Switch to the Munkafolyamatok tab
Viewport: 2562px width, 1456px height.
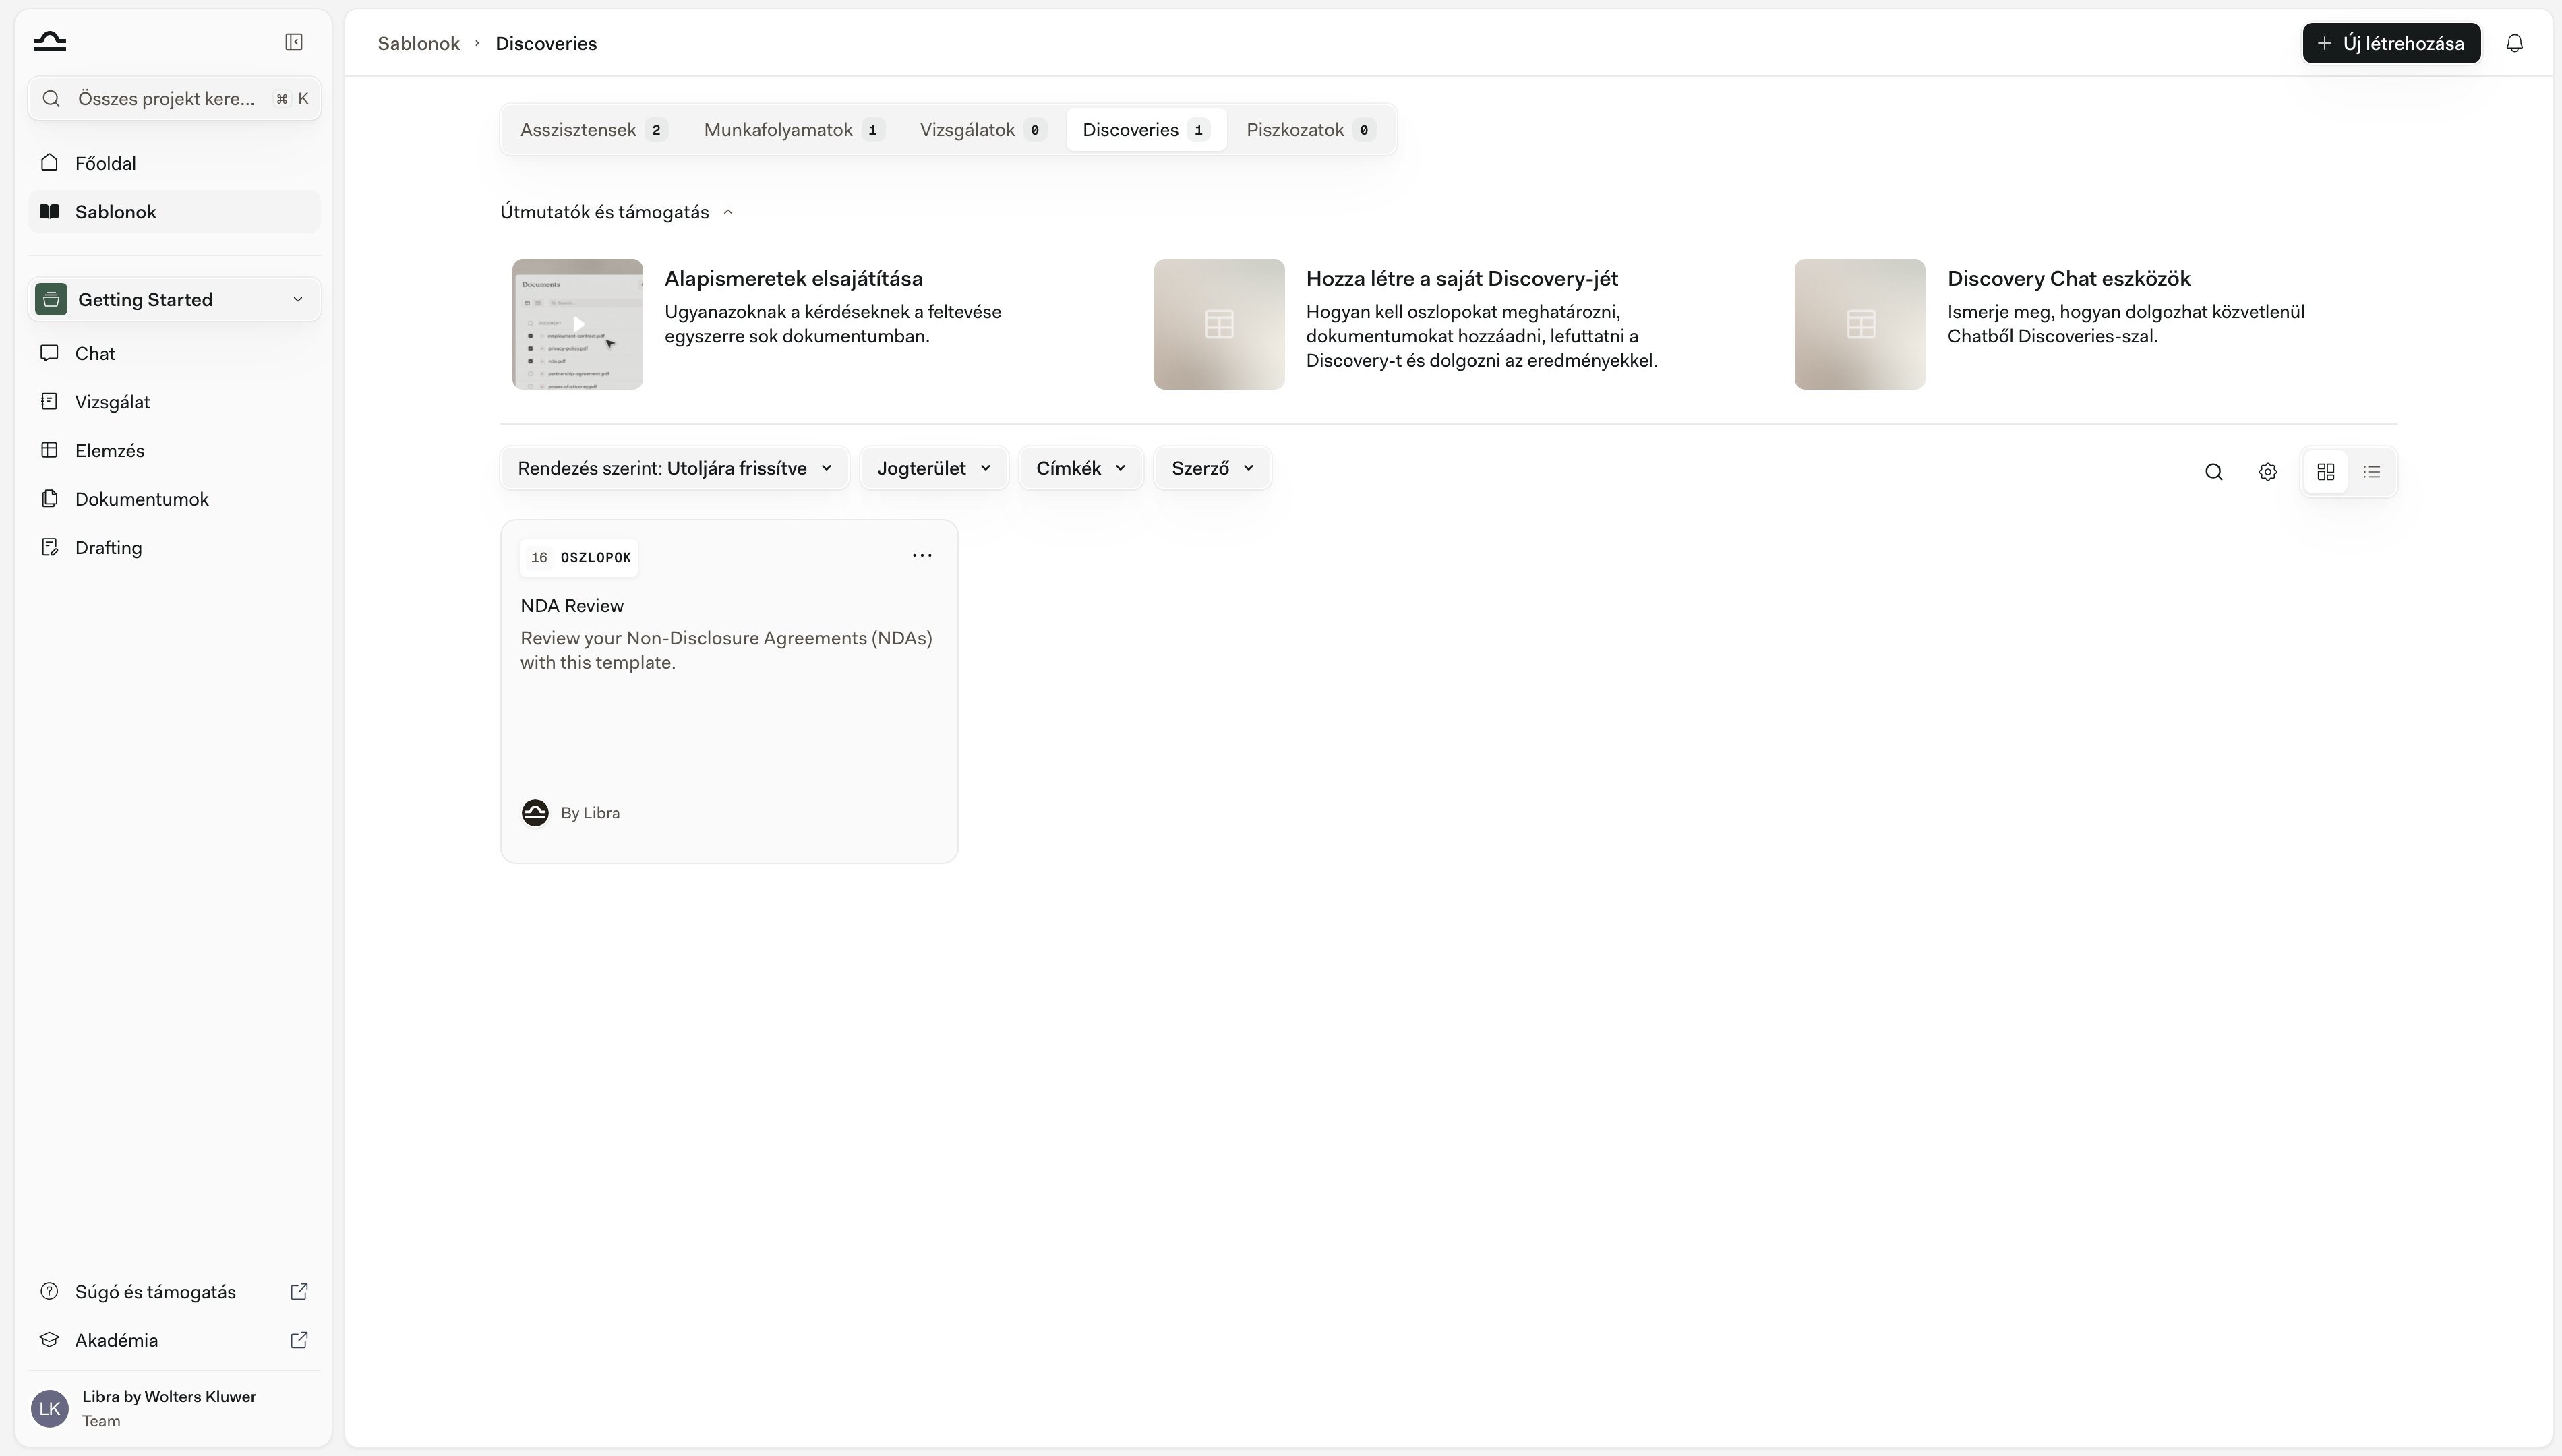794,130
